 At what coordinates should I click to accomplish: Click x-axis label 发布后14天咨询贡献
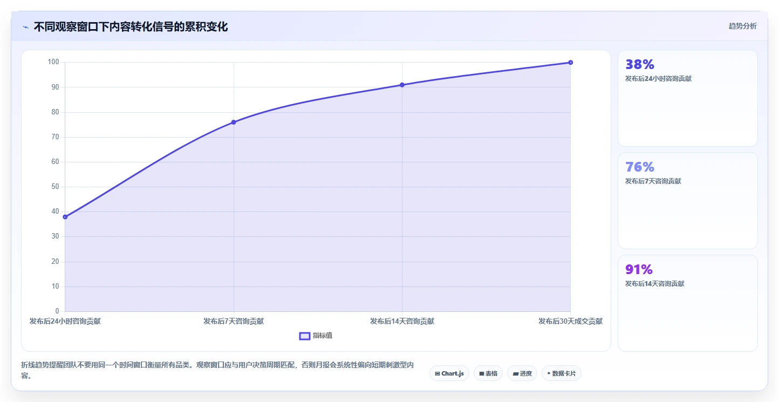pos(402,321)
